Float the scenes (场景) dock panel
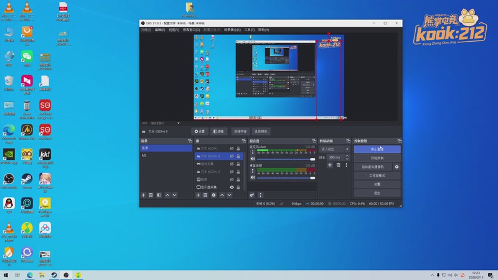Image resolution: width=498 pixels, height=280 pixels. [190, 141]
